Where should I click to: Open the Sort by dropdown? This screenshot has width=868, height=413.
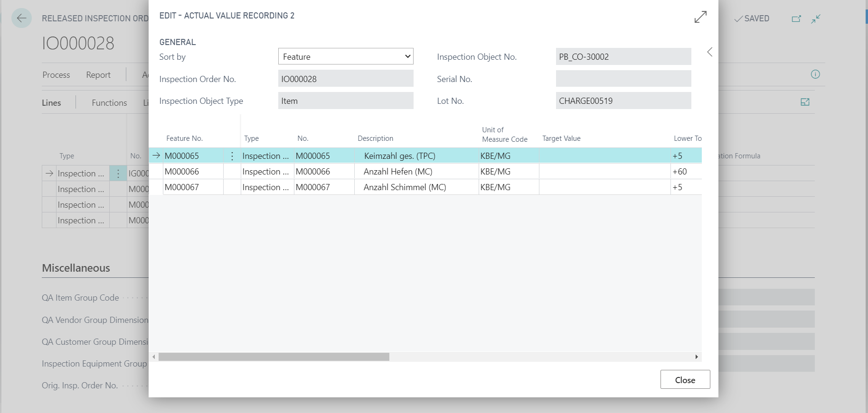(x=346, y=56)
